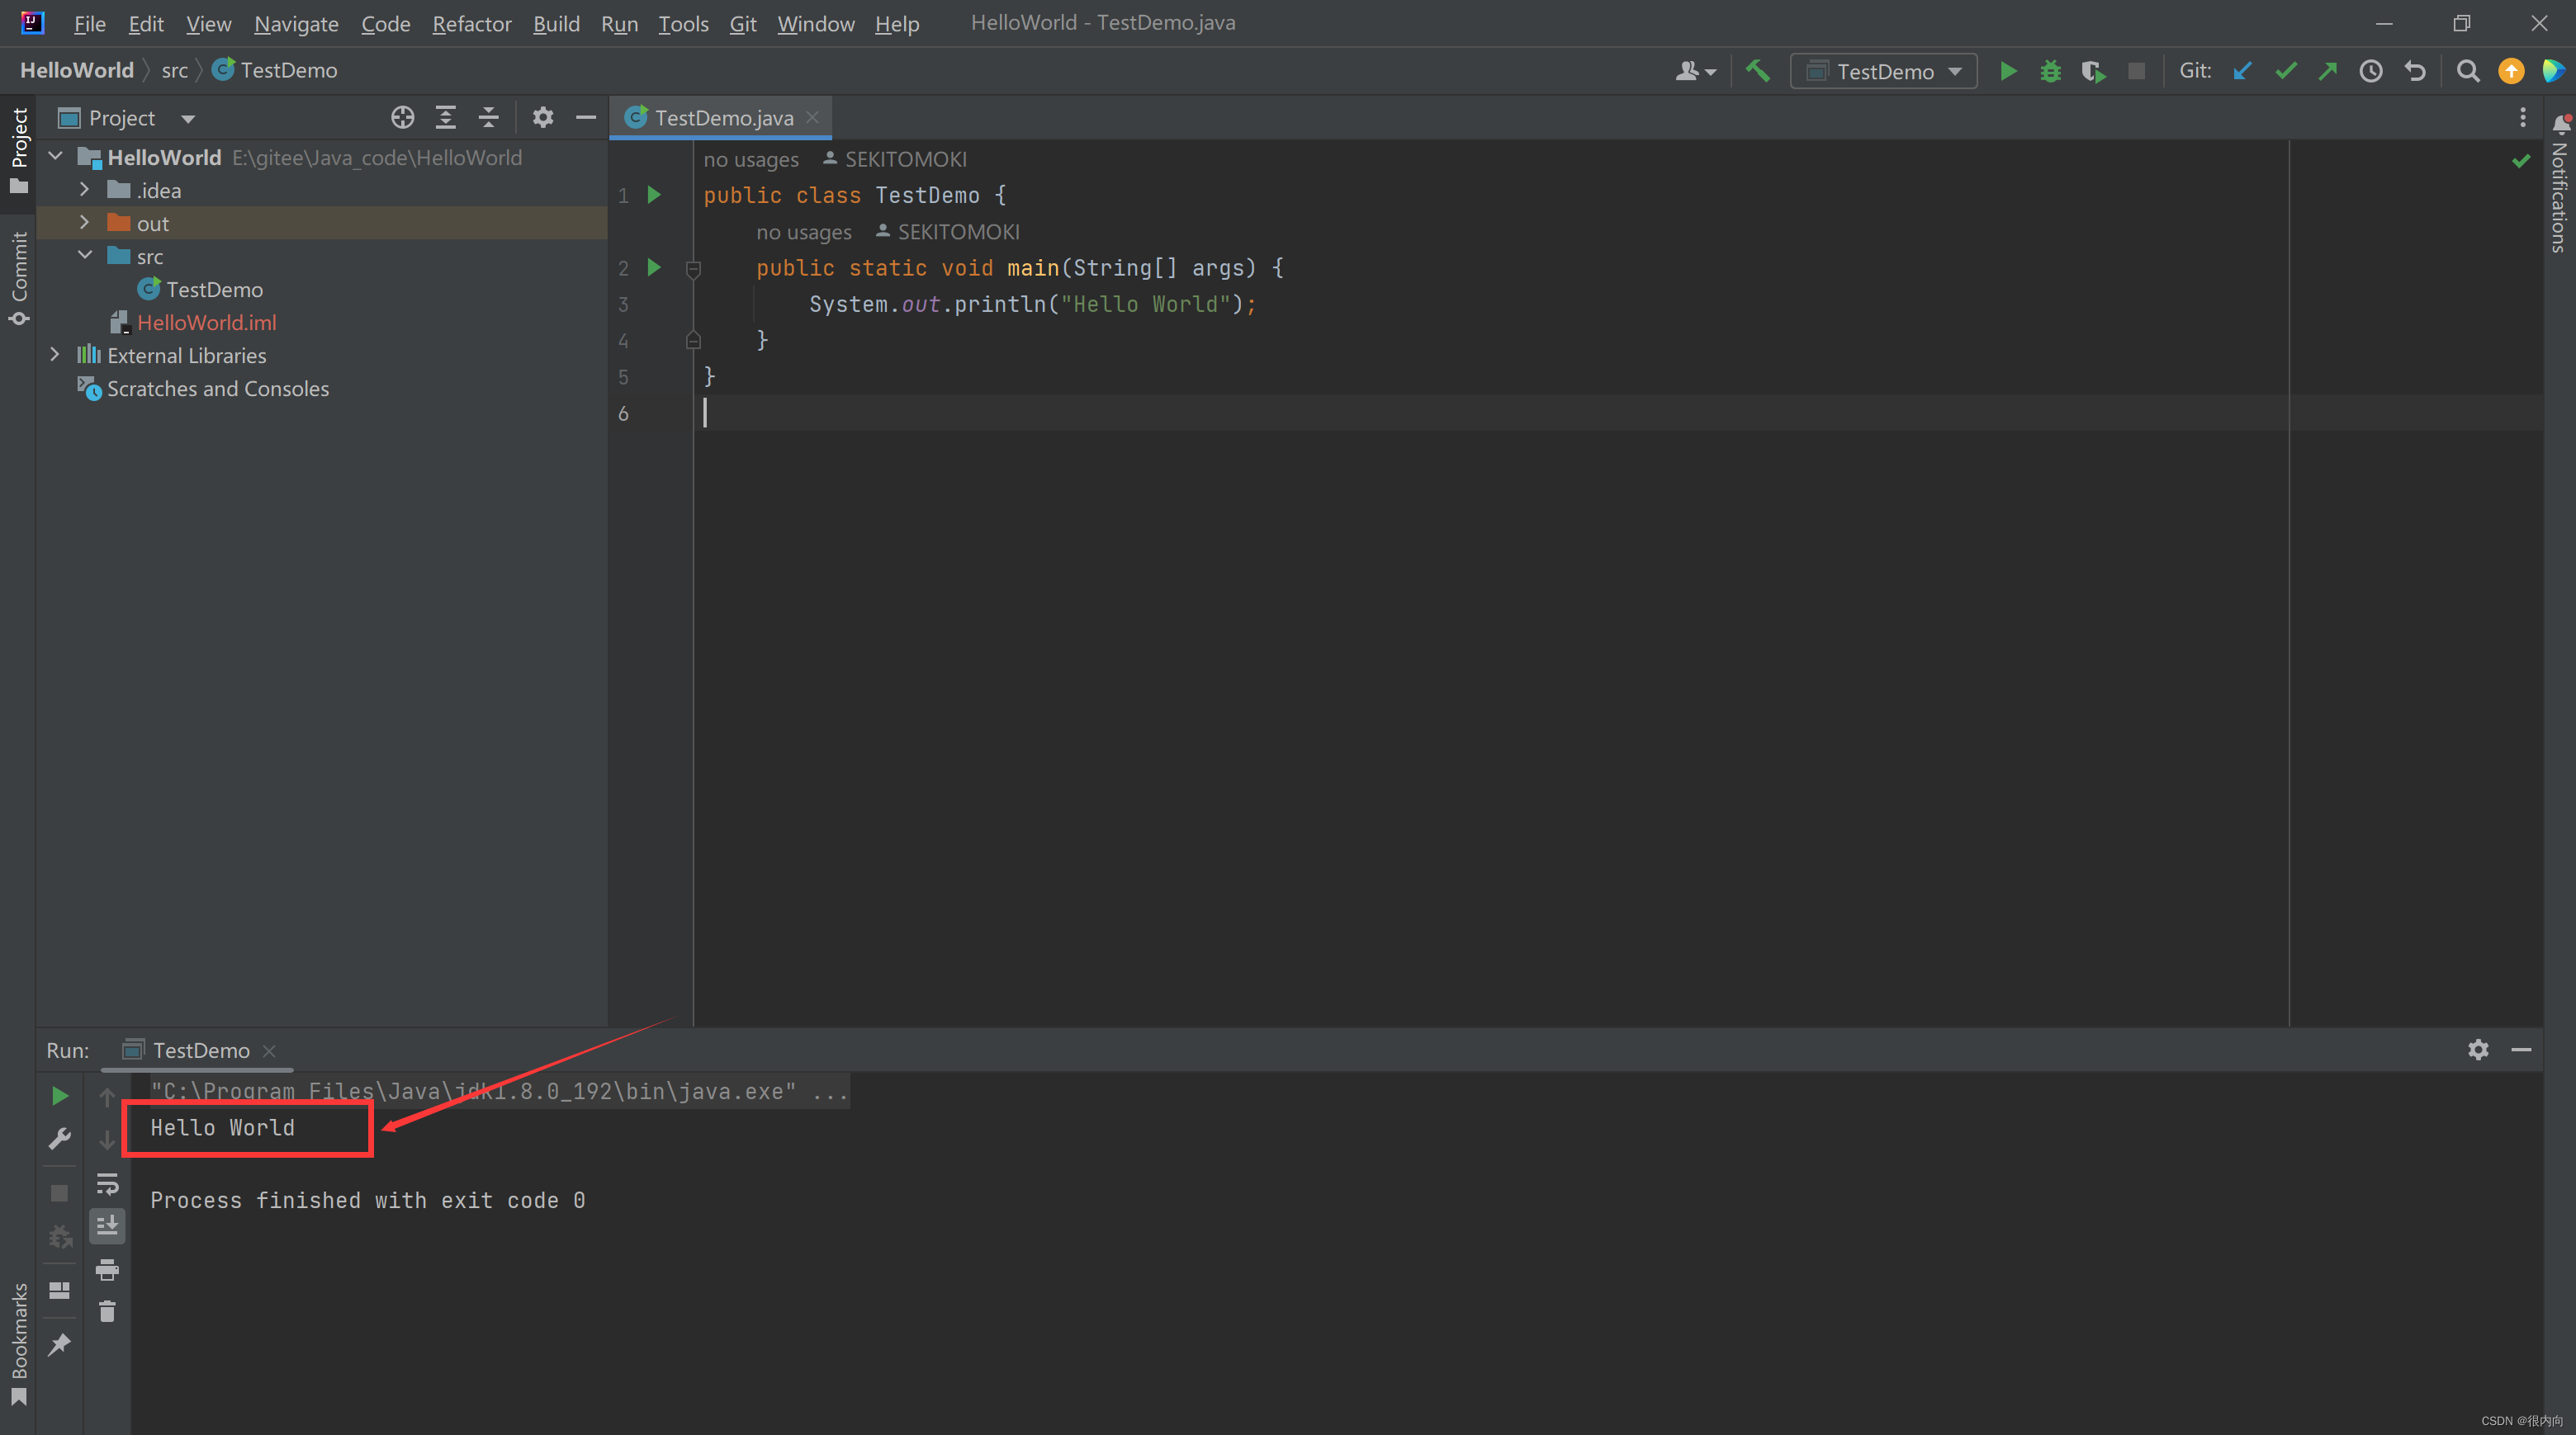Click the Debug button icon in toolbar
Viewport: 2576px width, 1435px height.
pos(2049,71)
